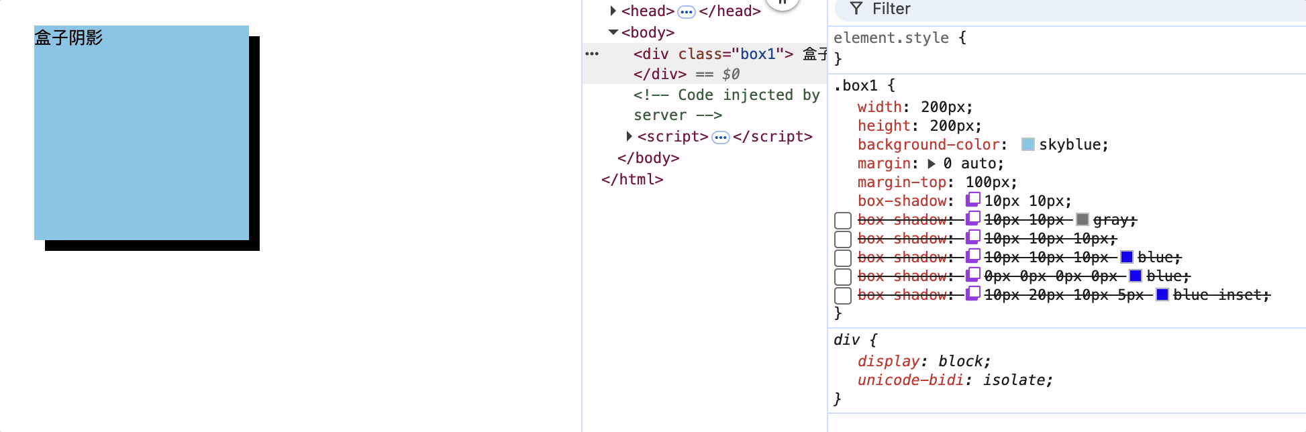
Task: Click the ellipsis badge inside head element
Action: click(x=687, y=11)
